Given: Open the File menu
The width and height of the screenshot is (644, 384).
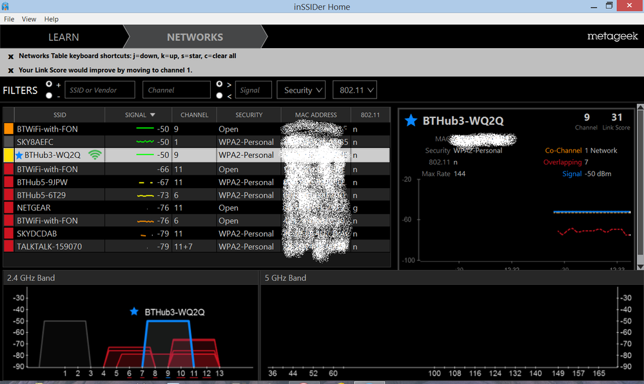Looking at the screenshot, I should [9, 19].
